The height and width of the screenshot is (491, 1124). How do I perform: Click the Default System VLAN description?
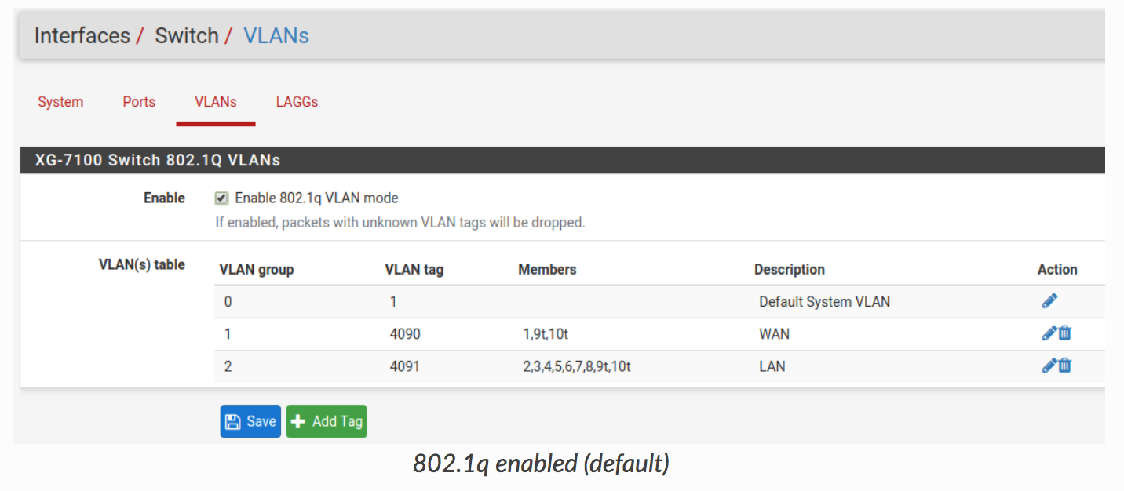[x=824, y=302]
